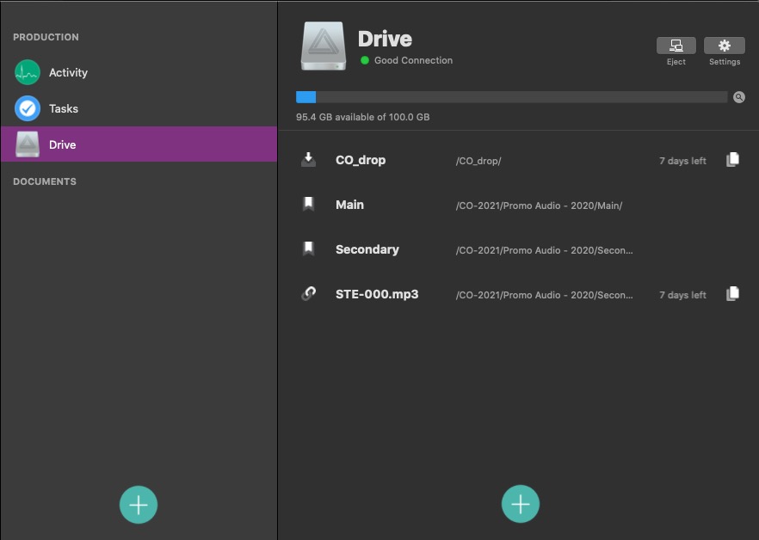Click the '95.4 GB available of 100.0 GB' text
Image resolution: width=759 pixels, height=540 pixels.
point(362,117)
